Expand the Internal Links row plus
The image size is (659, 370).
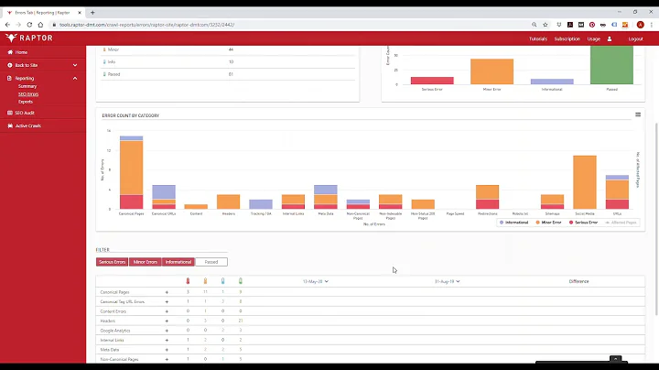coord(167,340)
